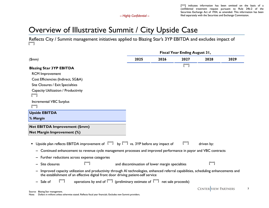Select the 2025 column header
Screen dimensions: 269x208
pyautogui.click(x=139, y=59)
